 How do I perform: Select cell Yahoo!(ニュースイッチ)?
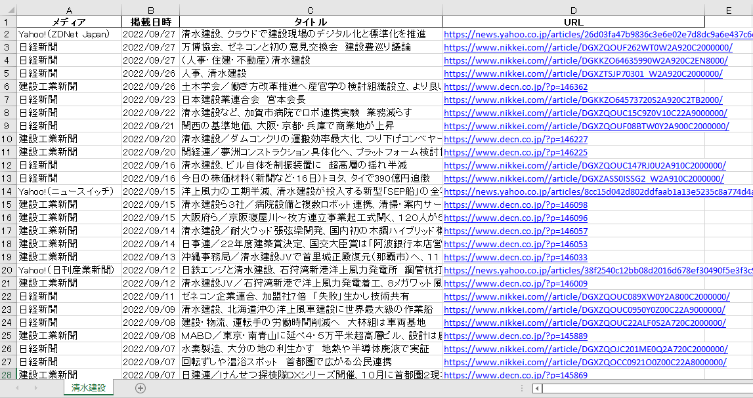(x=69, y=192)
